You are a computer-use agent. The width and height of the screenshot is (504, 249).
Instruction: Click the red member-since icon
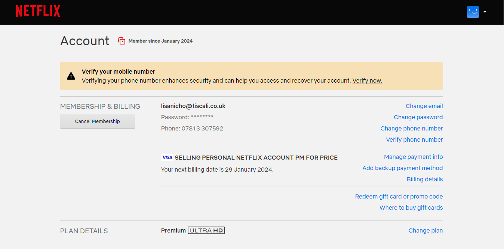pyautogui.click(x=122, y=41)
